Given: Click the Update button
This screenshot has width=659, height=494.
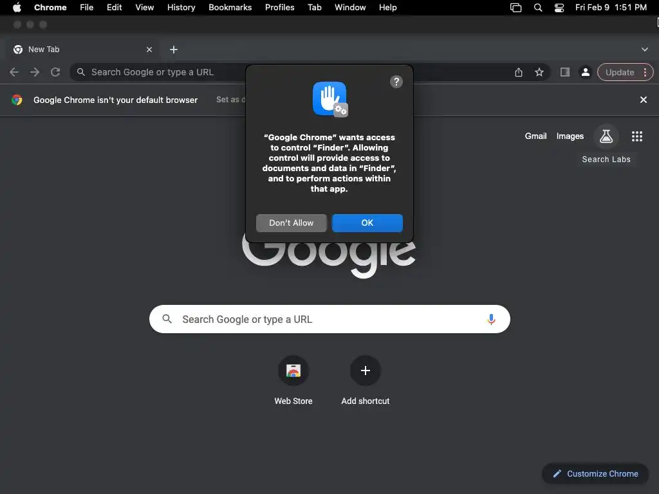Looking at the screenshot, I should (620, 72).
